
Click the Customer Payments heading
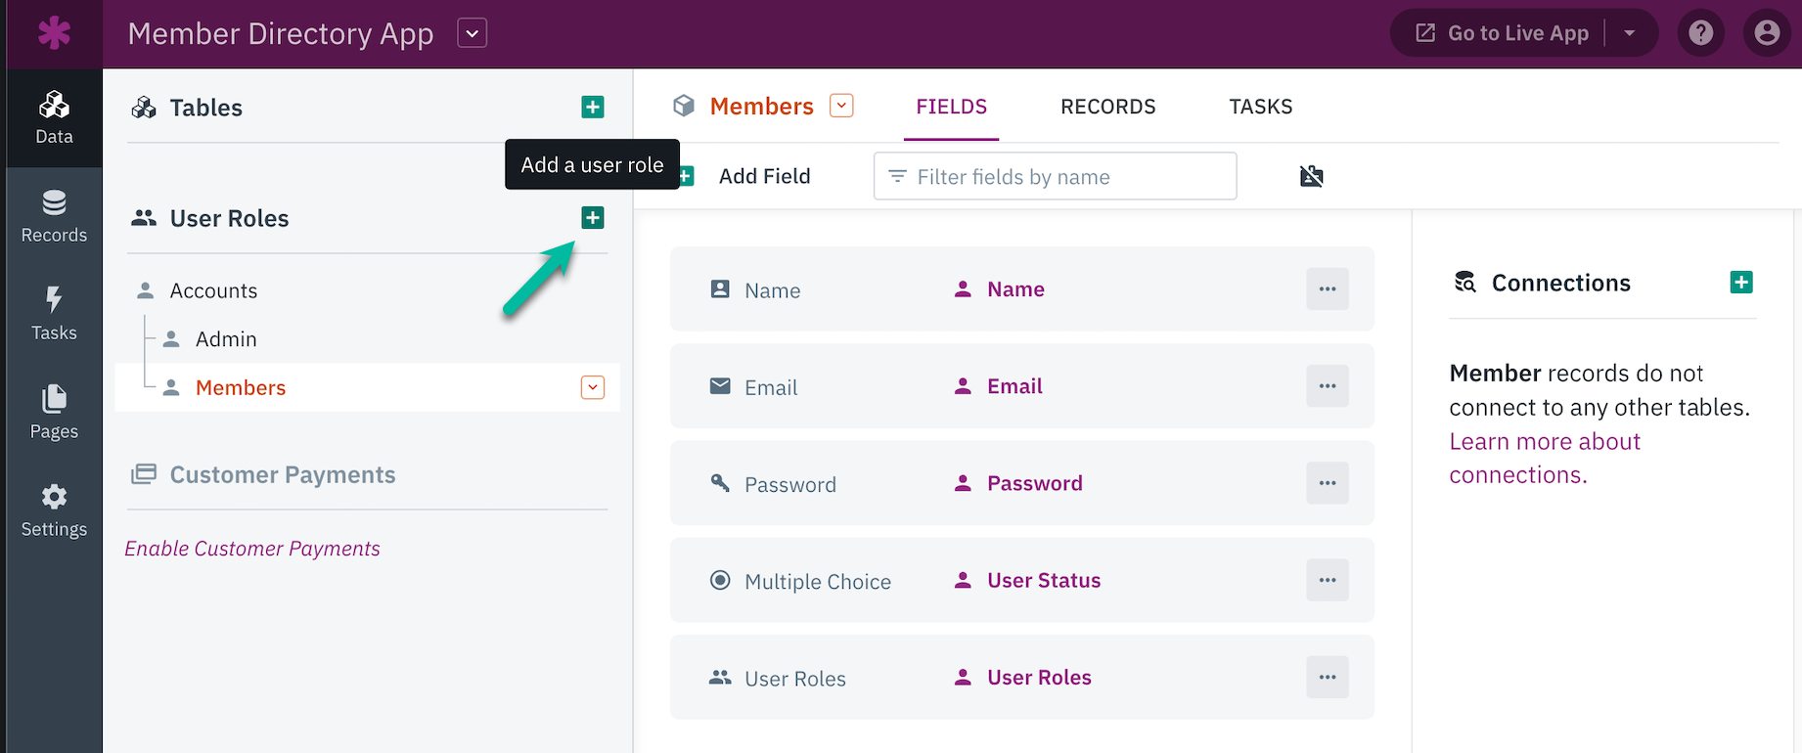283,474
